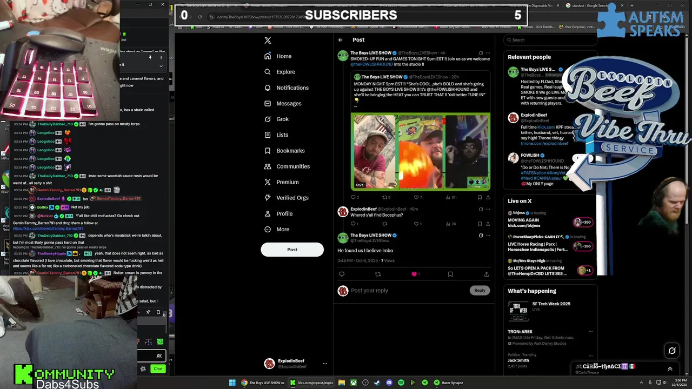Open Communities in X sidebar

[x=287, y=166]
